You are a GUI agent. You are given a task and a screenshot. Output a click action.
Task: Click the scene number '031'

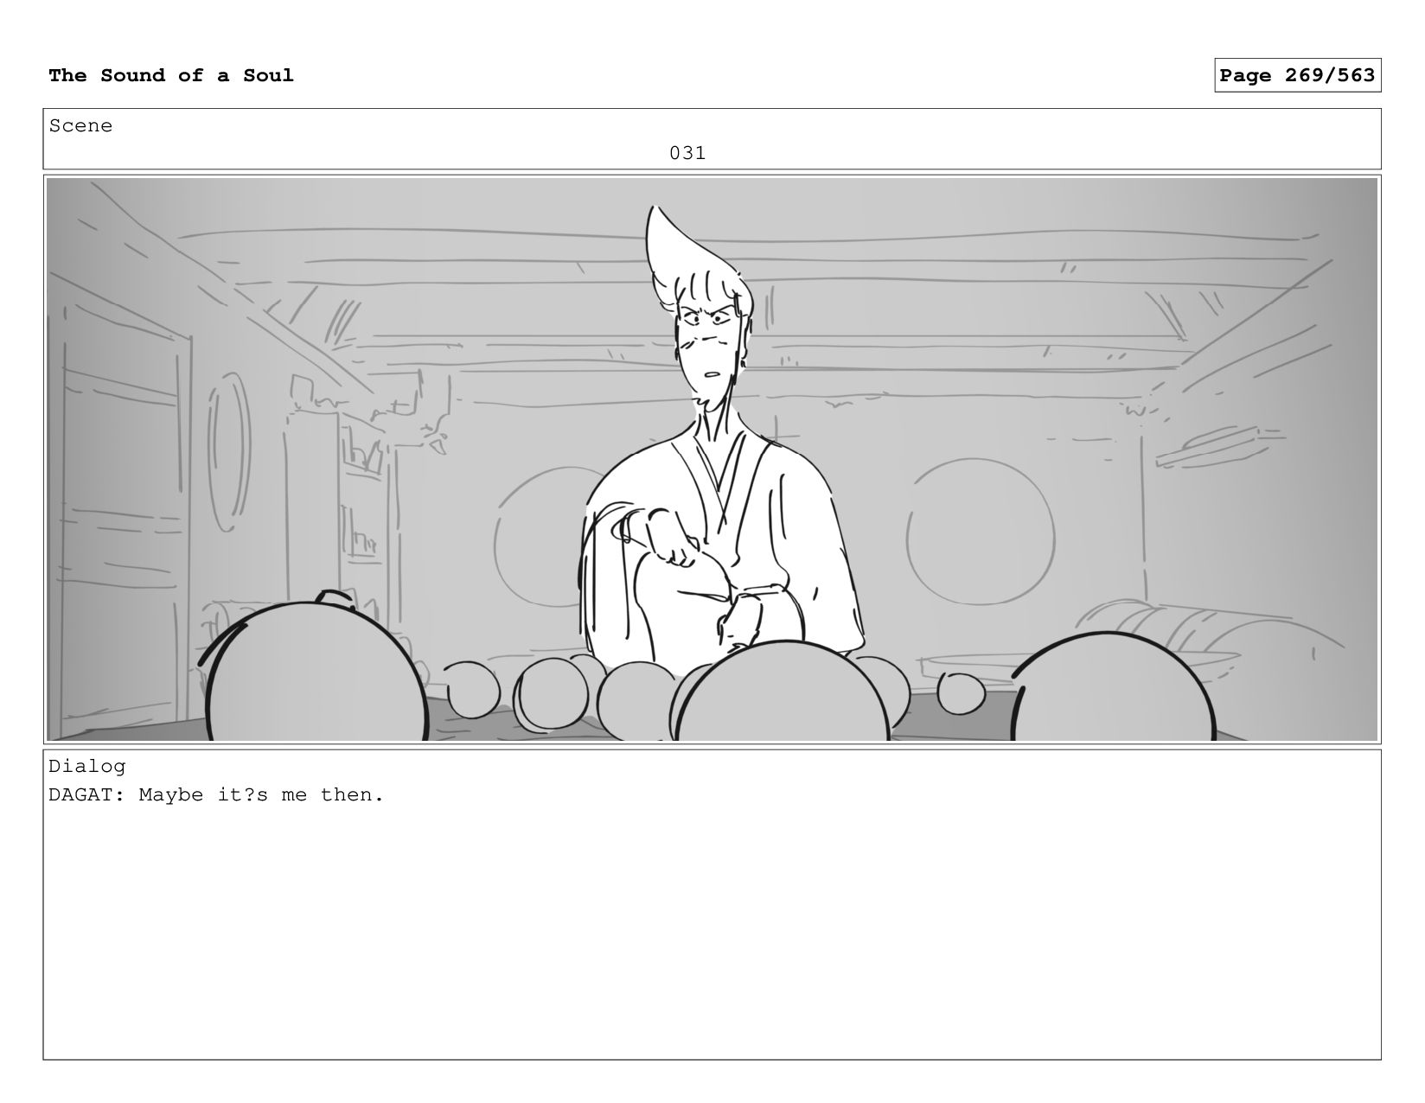click(687, 153)
